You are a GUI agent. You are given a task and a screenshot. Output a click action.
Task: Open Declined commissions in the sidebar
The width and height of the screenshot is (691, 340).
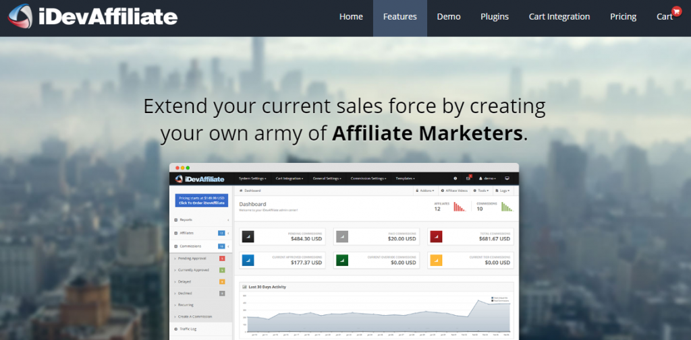point(201,294)
